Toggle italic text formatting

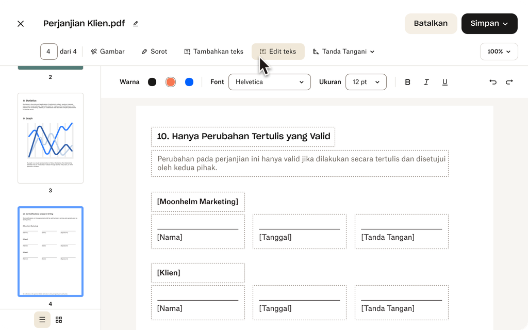(x=426, y=82)
